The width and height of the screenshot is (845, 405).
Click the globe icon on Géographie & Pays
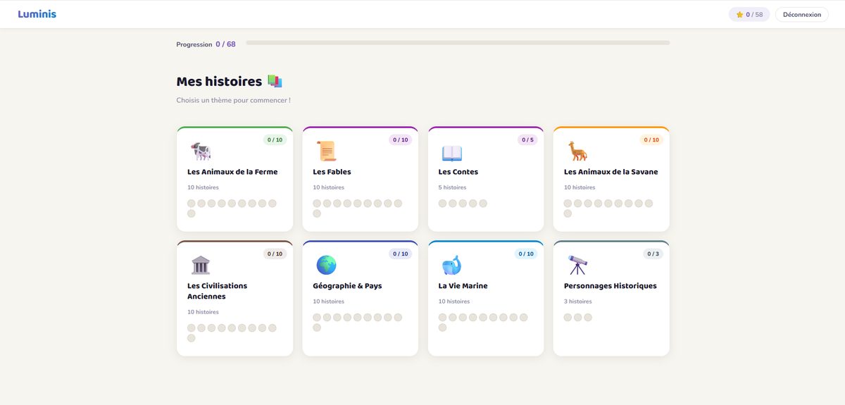pyautogui.click(x=326, y=265)
